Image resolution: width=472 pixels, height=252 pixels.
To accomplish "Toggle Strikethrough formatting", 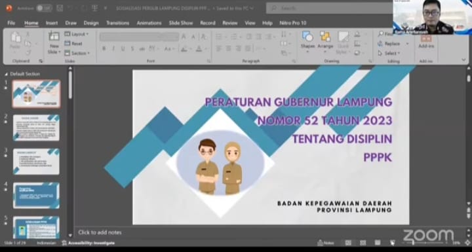I will [x=142, y=48].
